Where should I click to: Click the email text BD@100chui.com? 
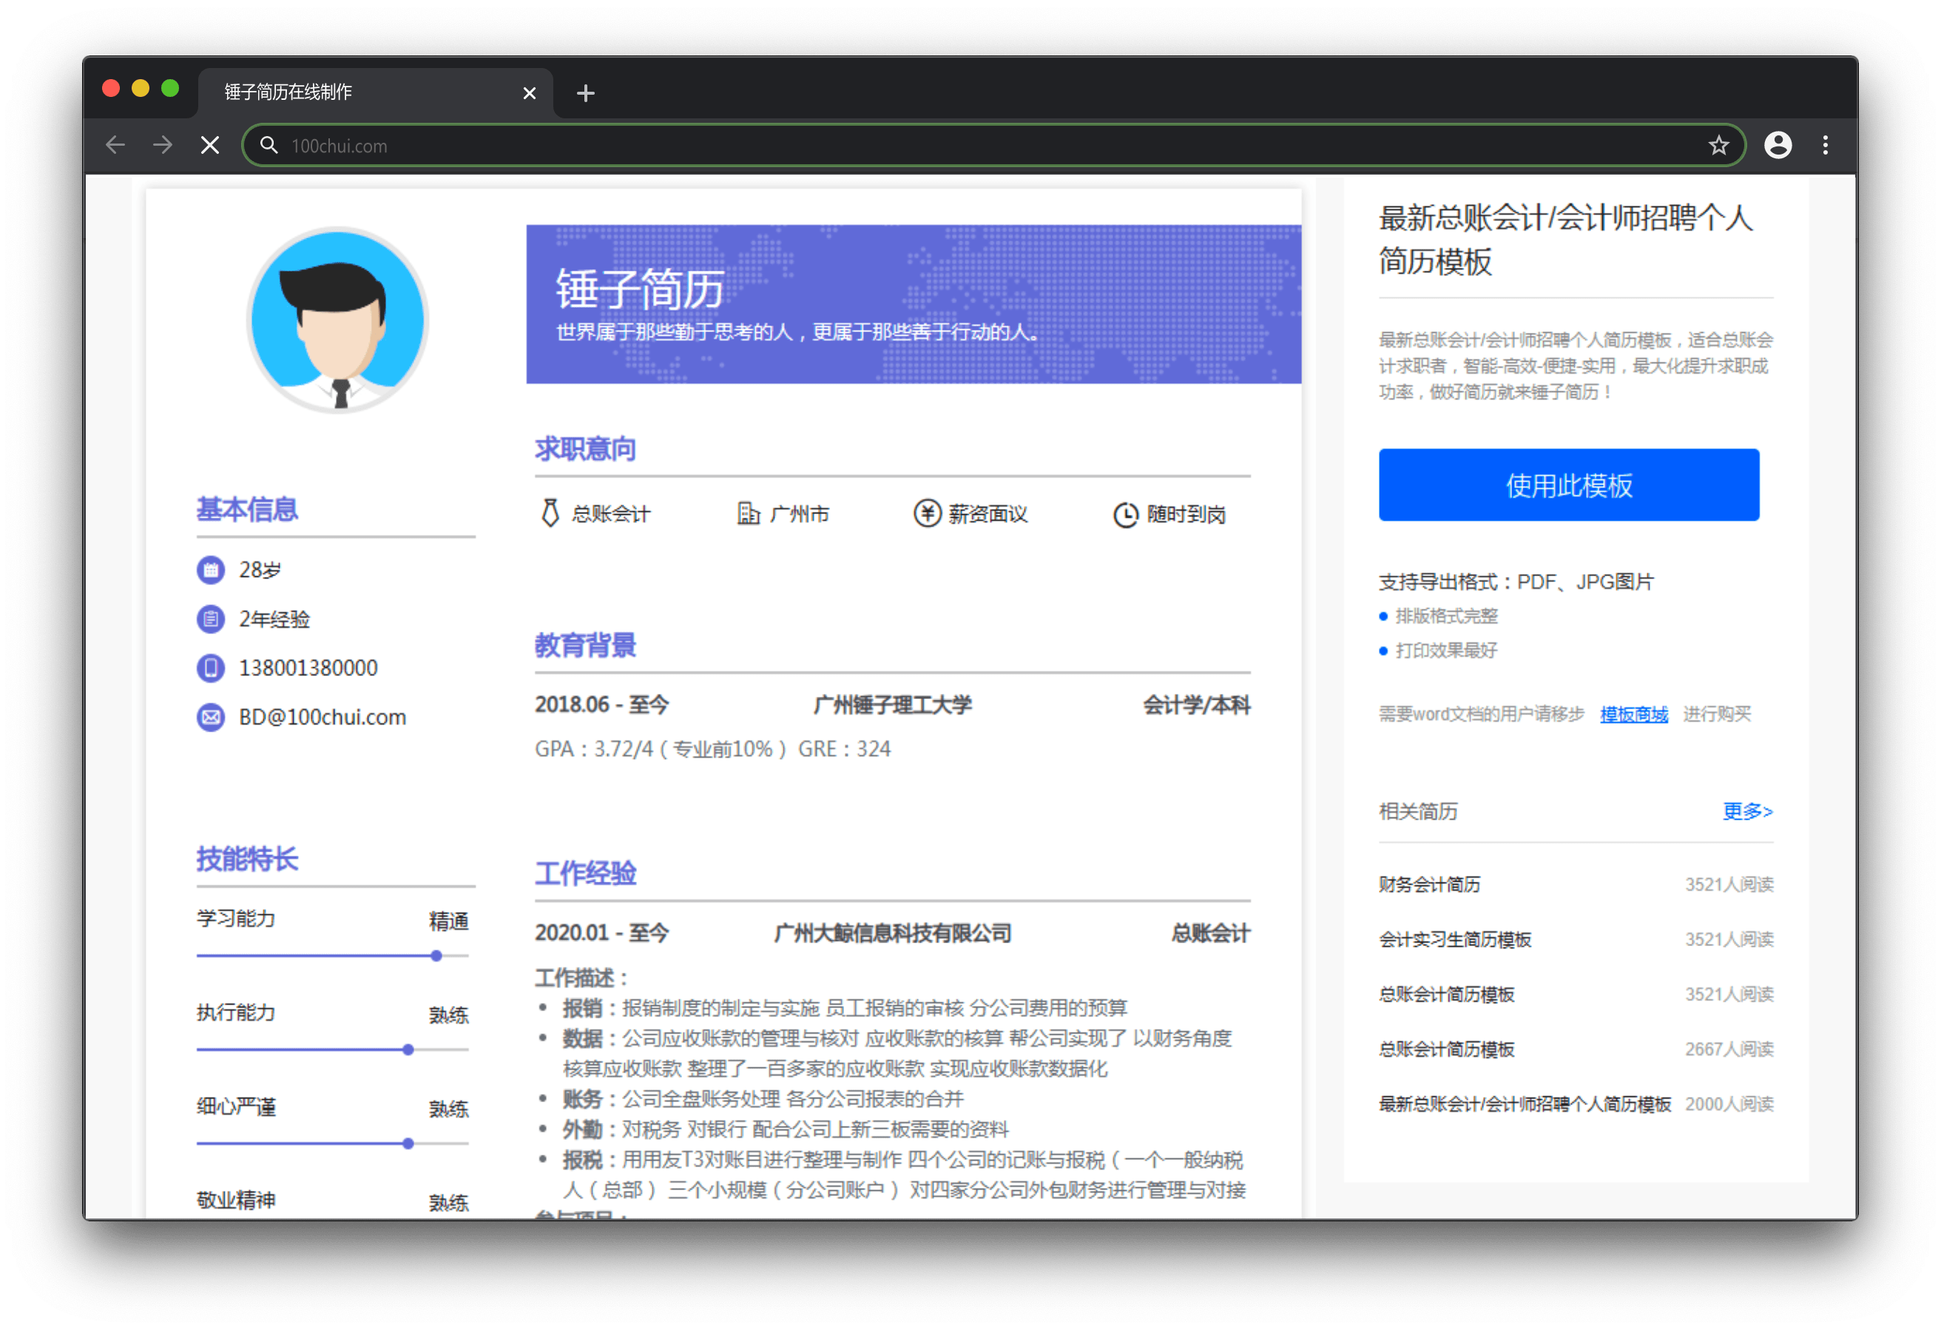pyautogui.click(x=323, y=717)
